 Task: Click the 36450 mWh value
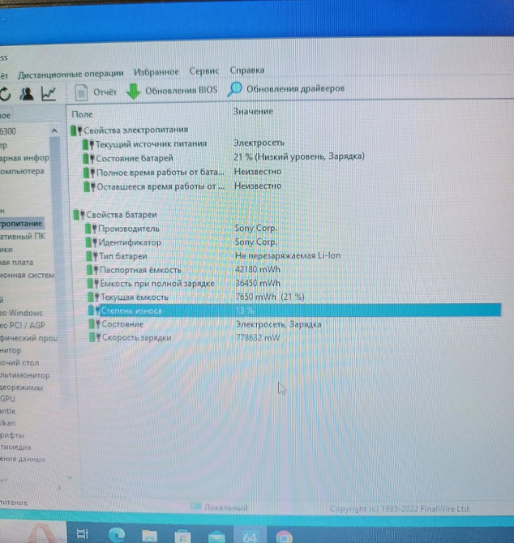point(258,284)
